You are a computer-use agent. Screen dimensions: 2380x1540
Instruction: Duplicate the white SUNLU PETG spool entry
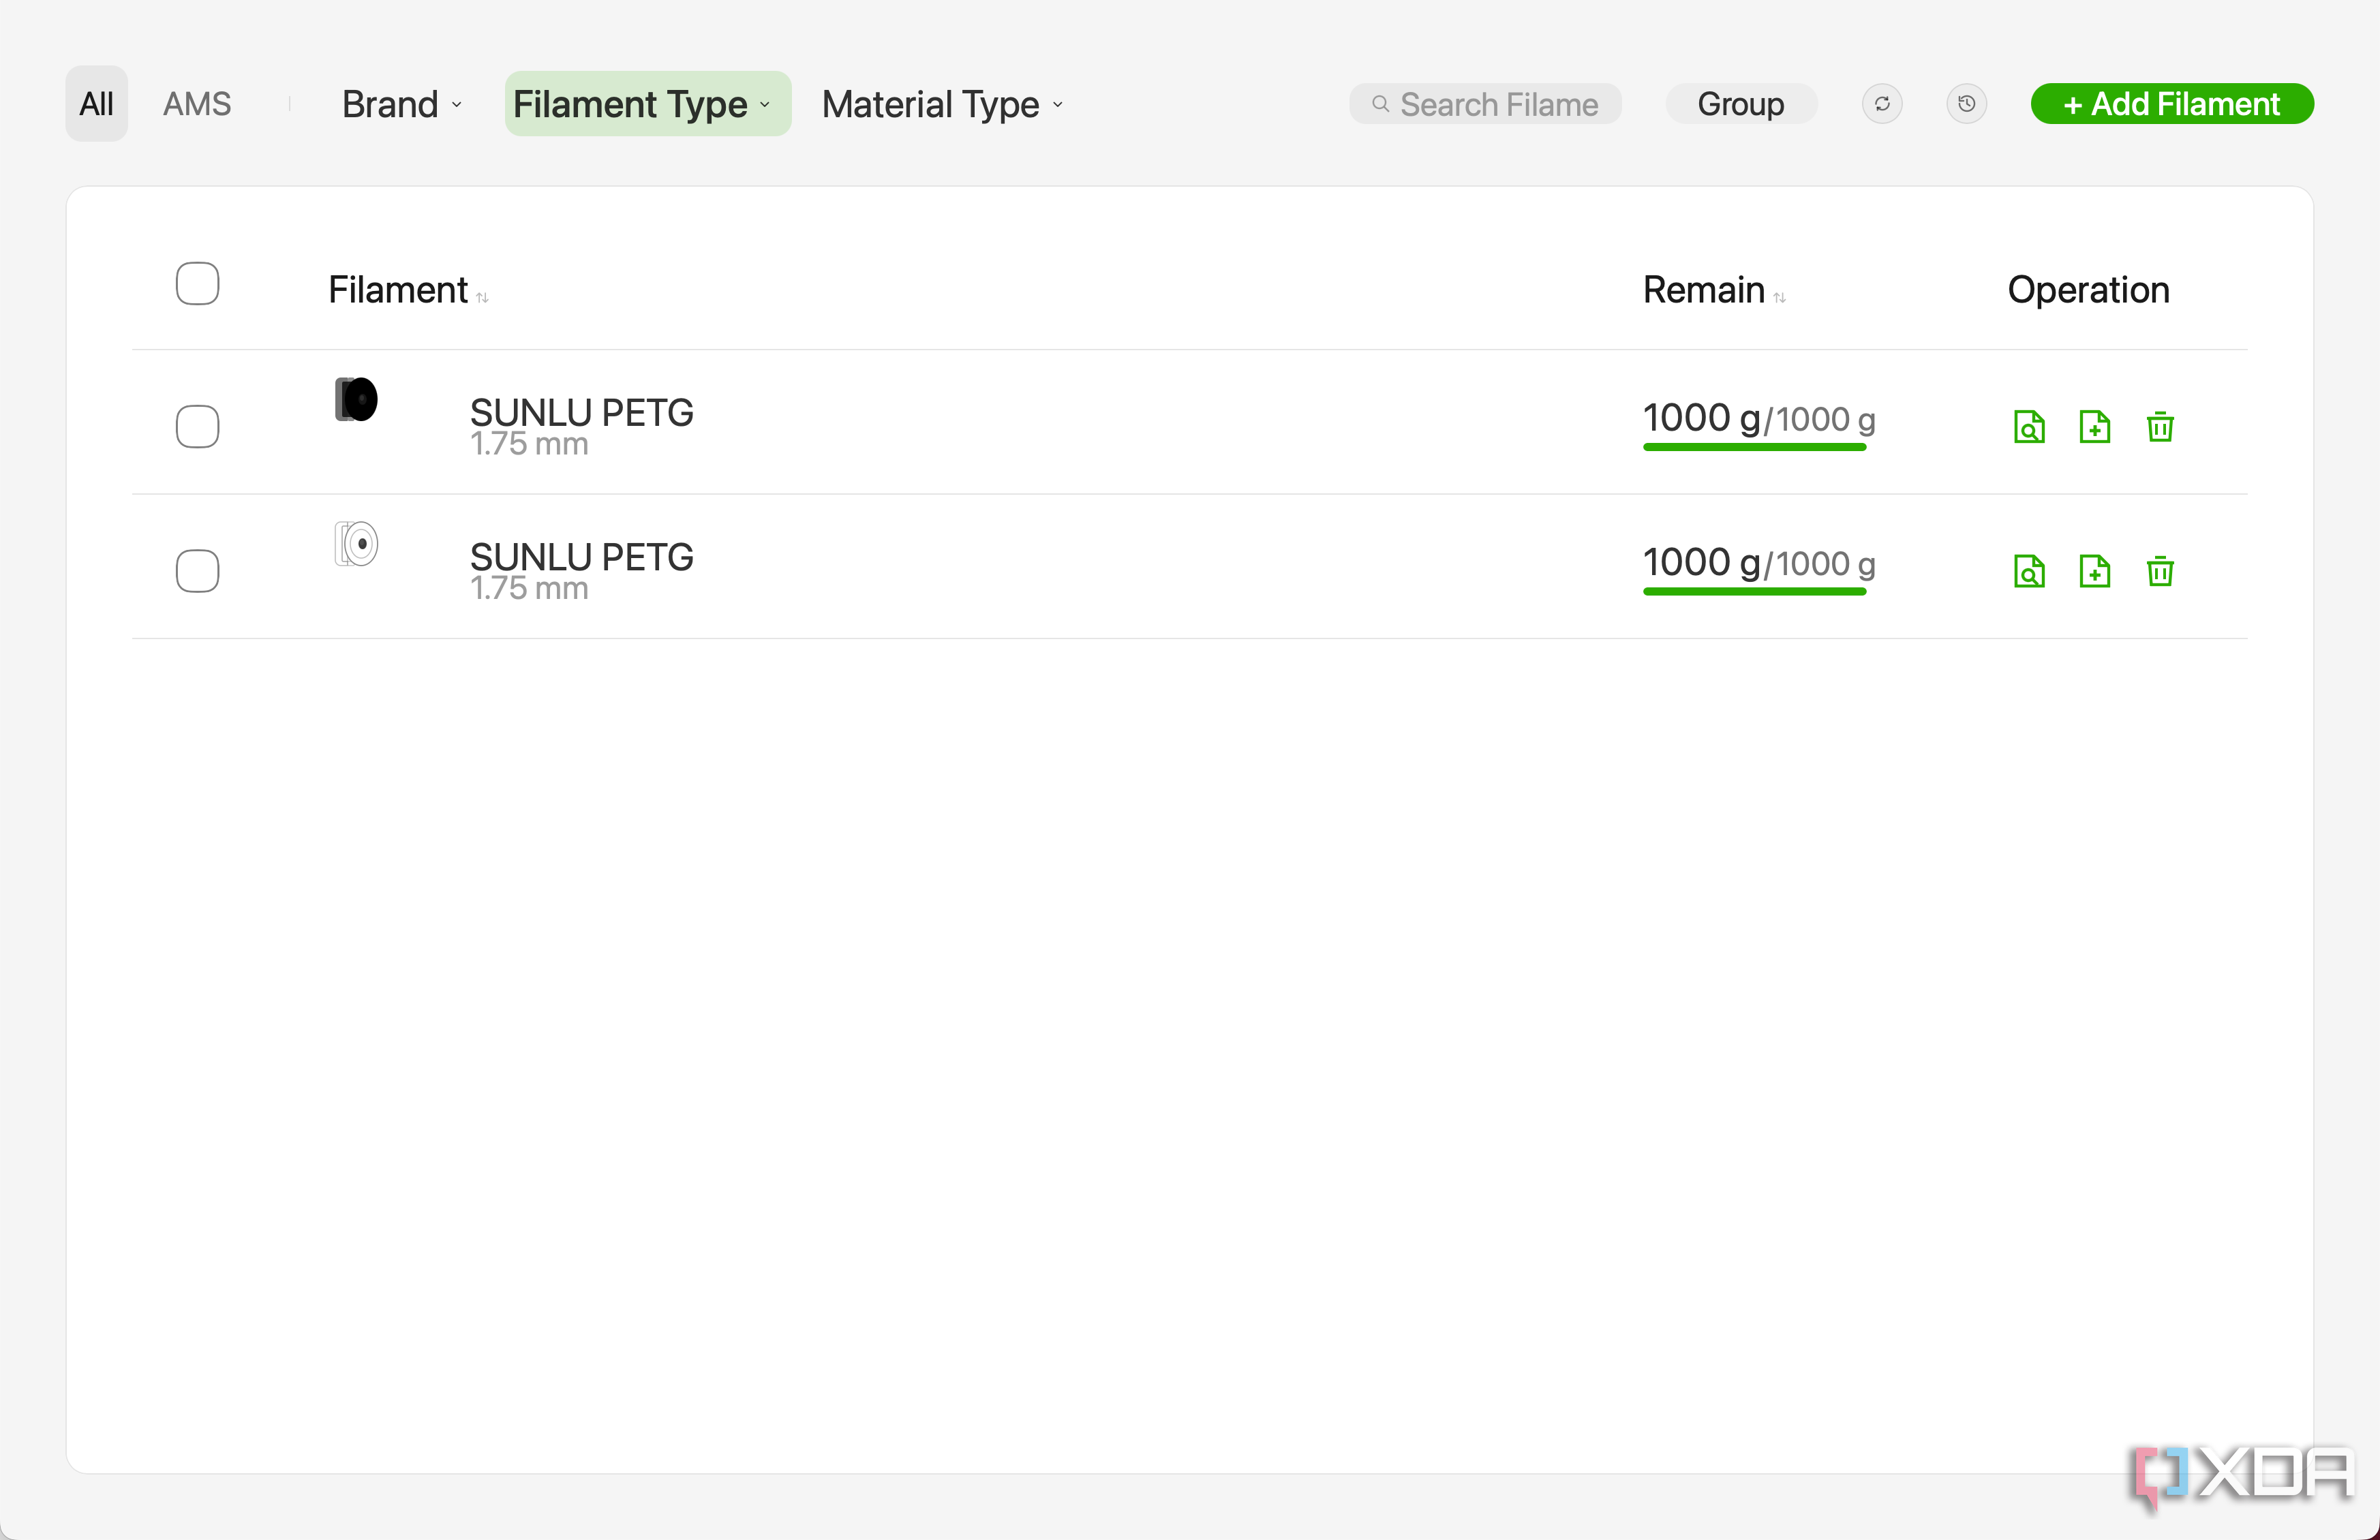point(2094,571)
